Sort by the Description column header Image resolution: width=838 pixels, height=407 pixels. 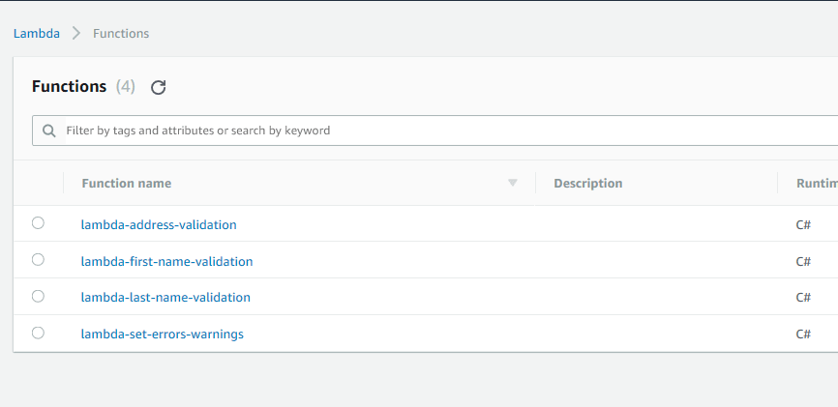(588, 184)
